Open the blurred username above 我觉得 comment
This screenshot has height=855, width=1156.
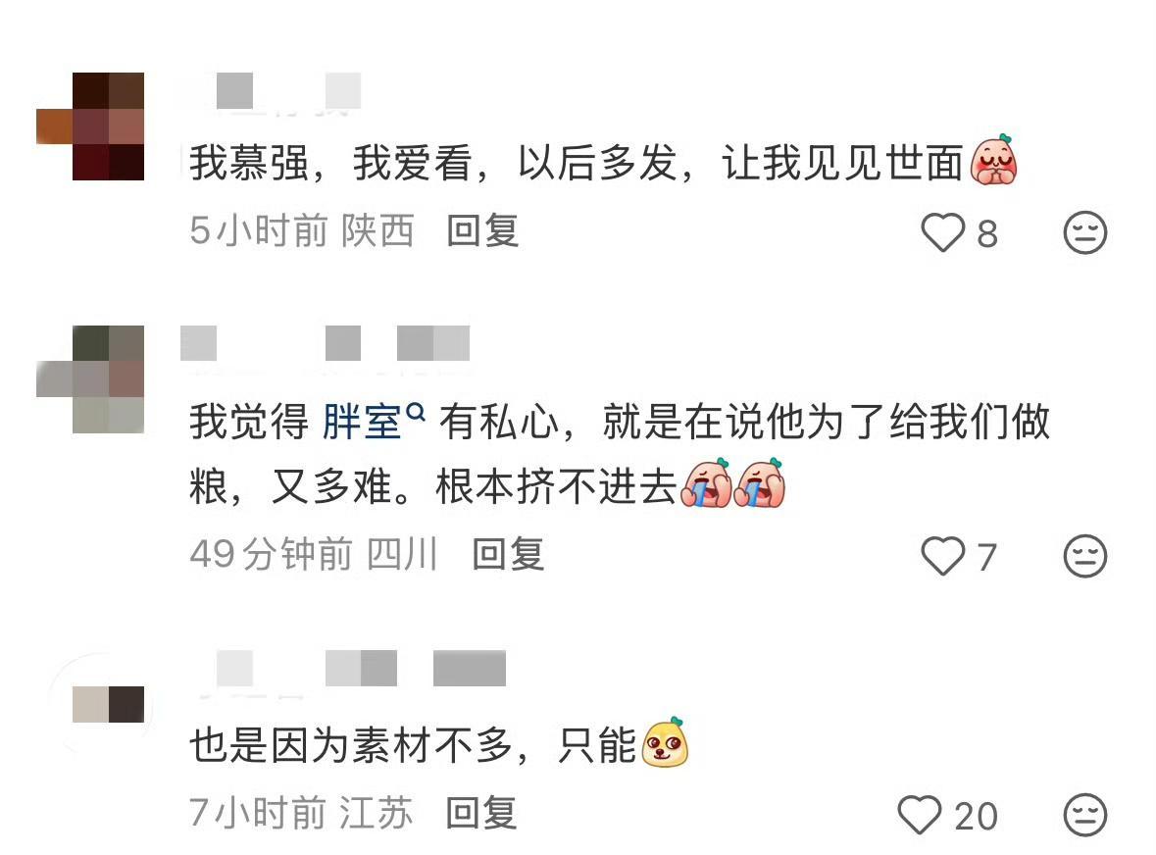point(326,343)
